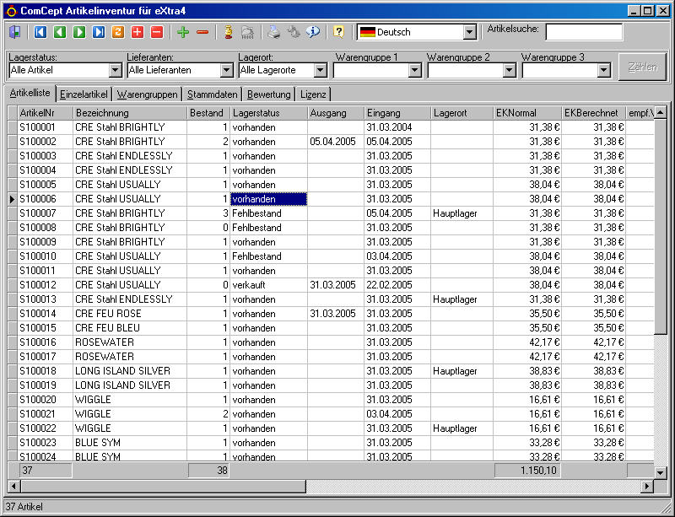Switch to the Einzelartikel tab
The image size is (675, 517).
(84, 94)
